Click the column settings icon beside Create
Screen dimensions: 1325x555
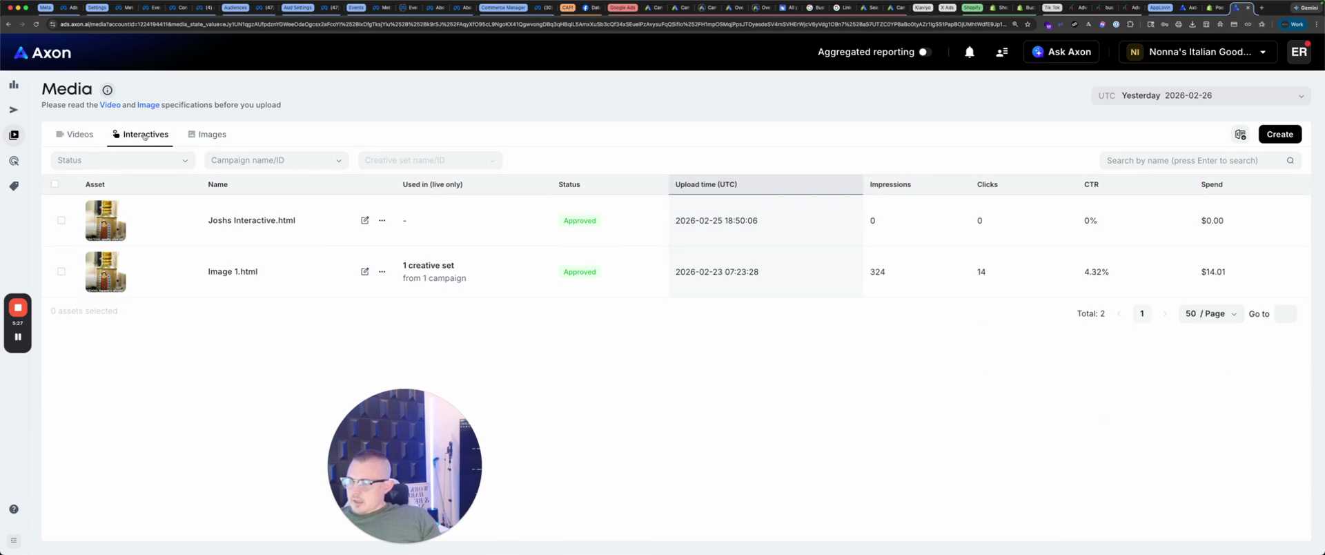(x=1240, y=135)
